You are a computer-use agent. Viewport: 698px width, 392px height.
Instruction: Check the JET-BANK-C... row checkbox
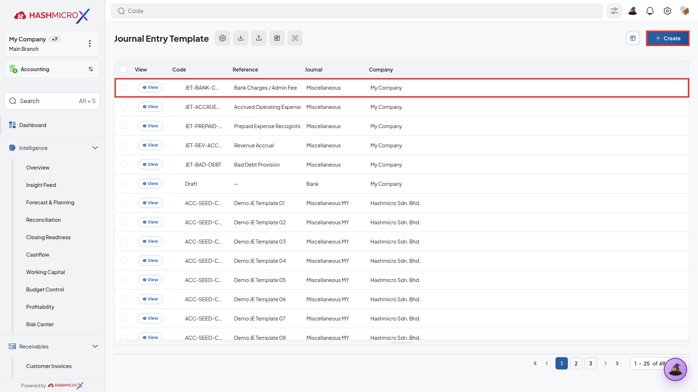pyautogui.click(x=123, y=87)
